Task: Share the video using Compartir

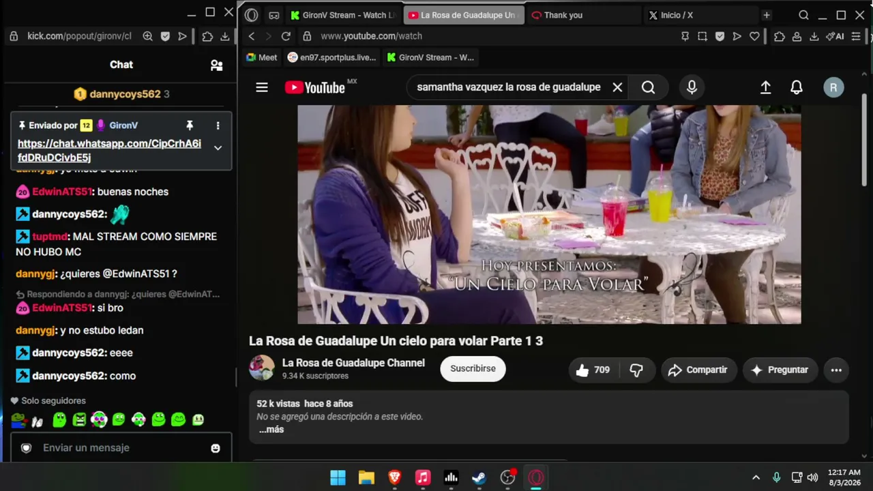Action: [x=698, y=370]
